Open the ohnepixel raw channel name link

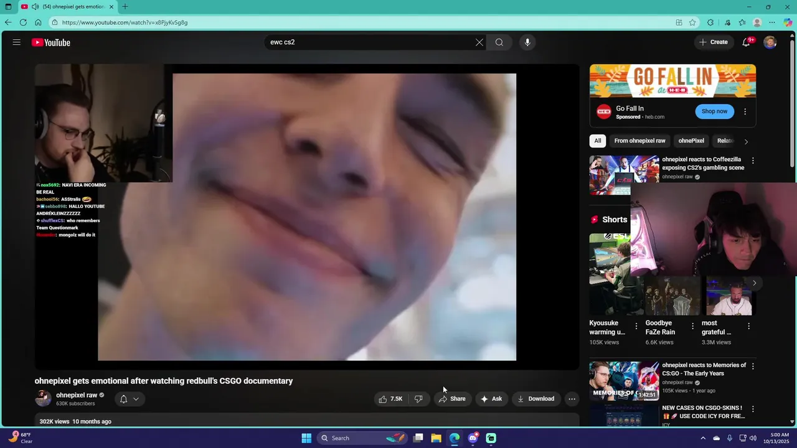pos(77,395)
